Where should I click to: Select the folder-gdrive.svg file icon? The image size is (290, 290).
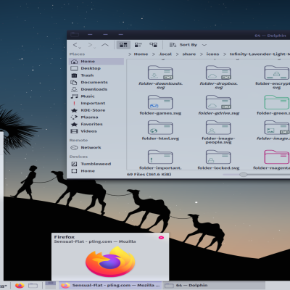pos(218,102)
